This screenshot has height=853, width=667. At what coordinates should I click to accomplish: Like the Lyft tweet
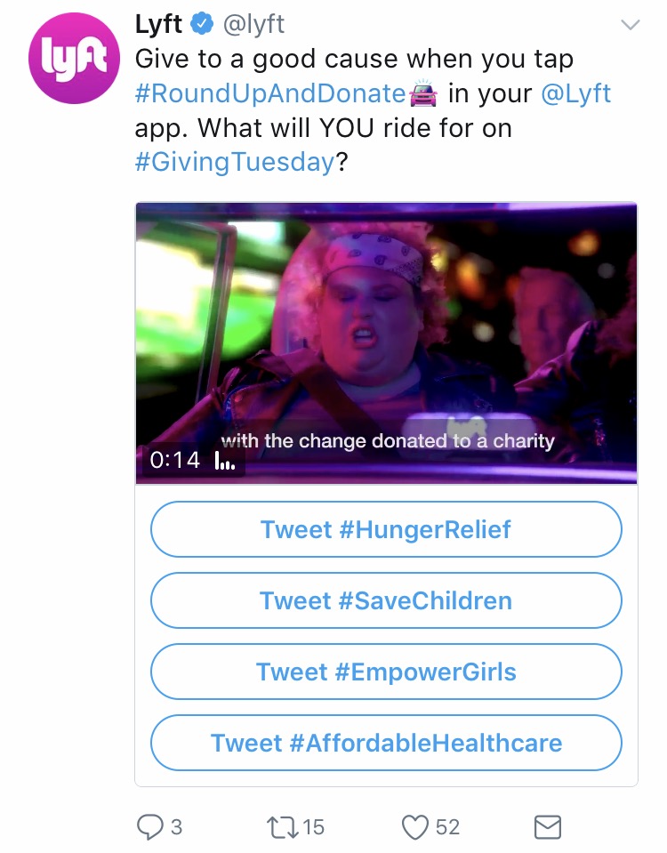414,827
